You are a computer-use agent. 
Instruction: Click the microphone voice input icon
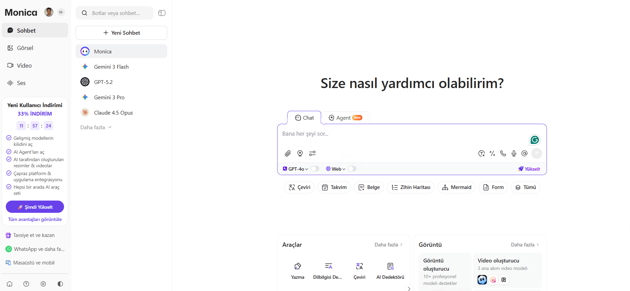[x=514, y=153]
